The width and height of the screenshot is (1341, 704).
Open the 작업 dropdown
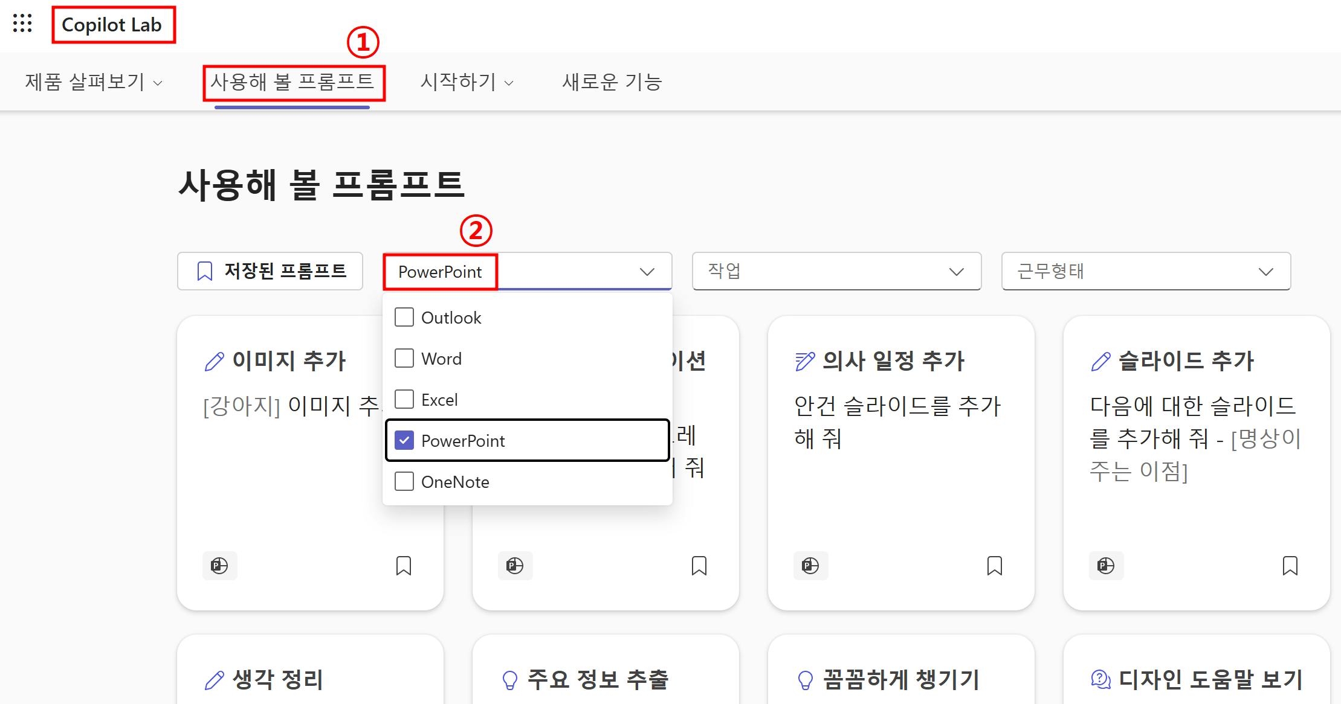836,271
